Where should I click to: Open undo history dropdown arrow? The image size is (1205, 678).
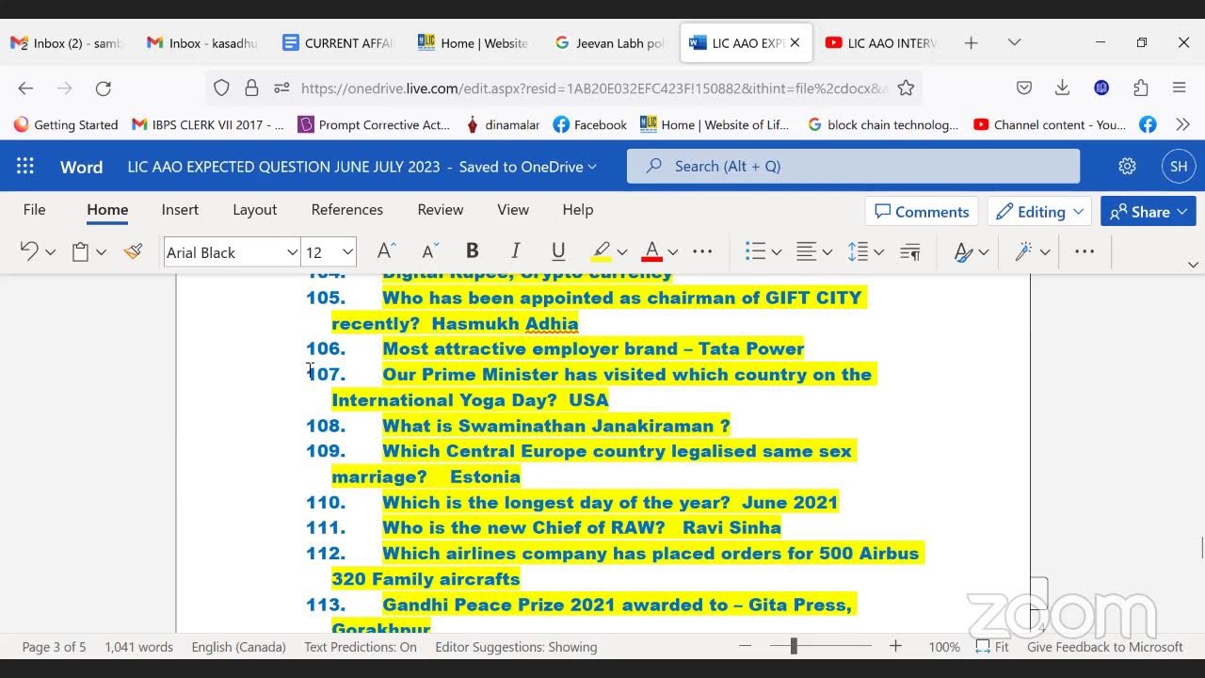point(51,252)
